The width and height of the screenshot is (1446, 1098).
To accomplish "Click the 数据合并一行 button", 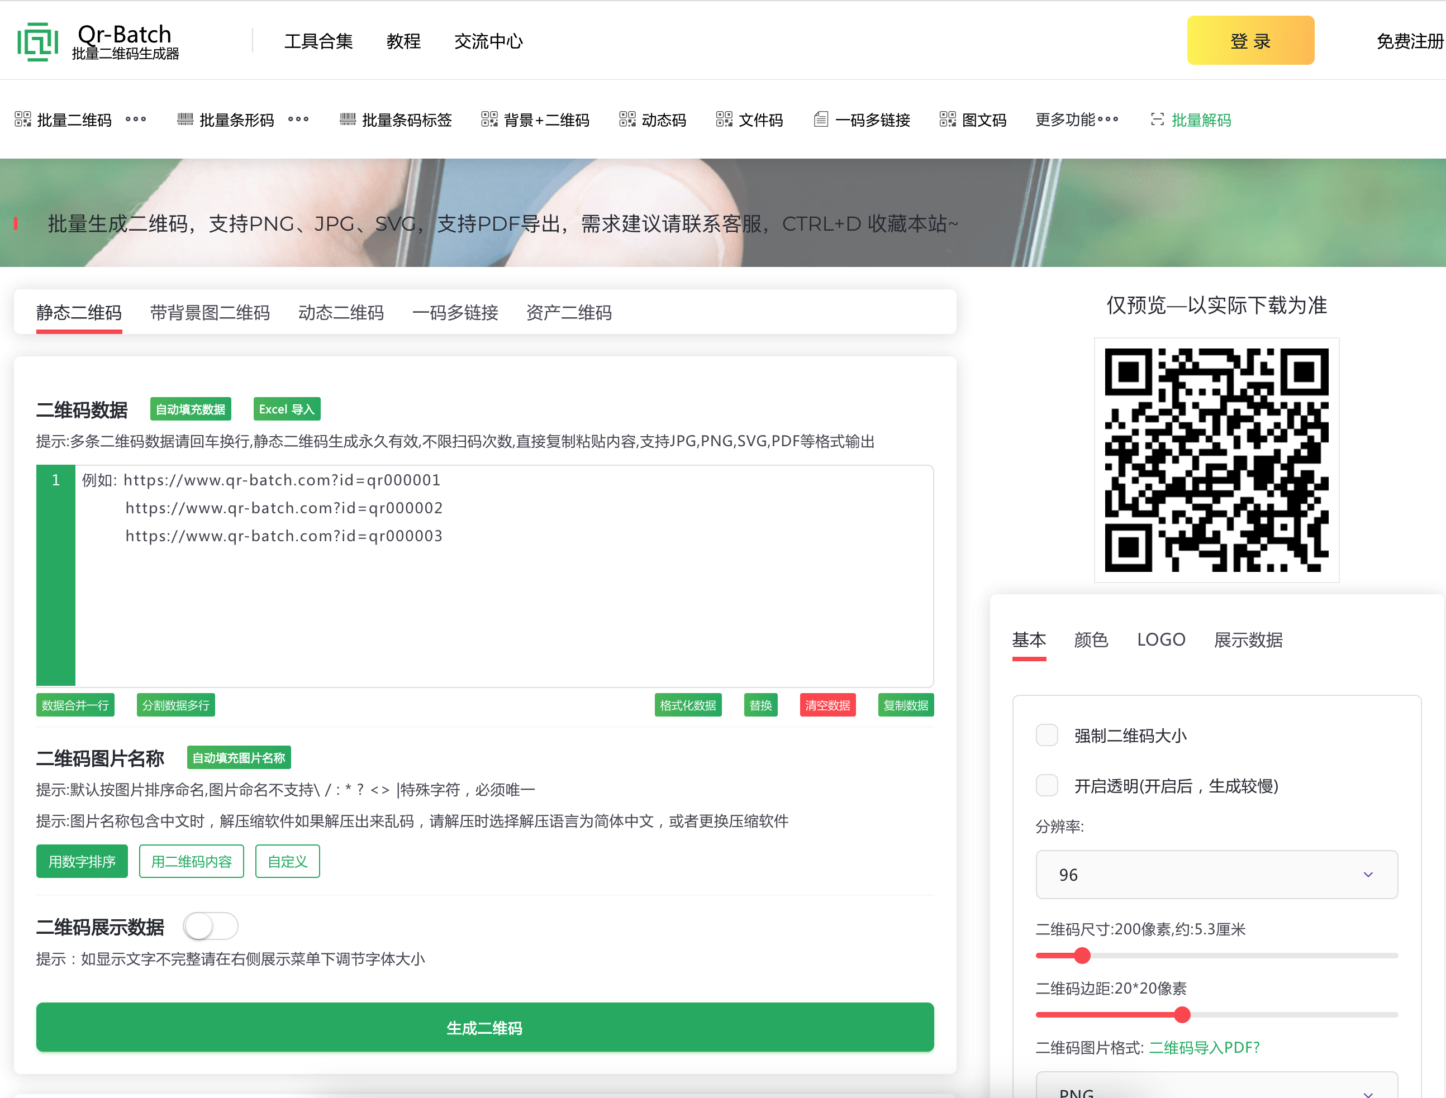I will (x=75, y=705).
